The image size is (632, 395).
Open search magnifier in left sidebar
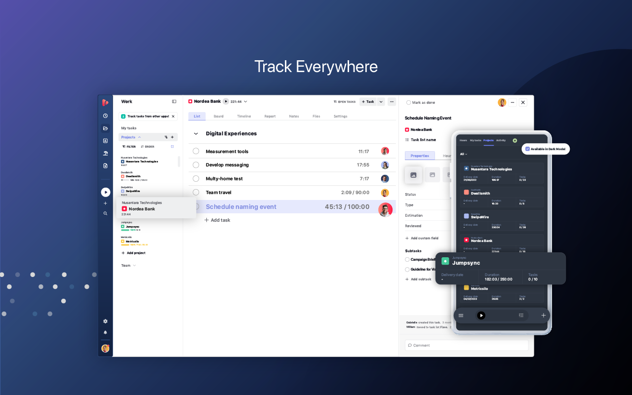click(x=105, y=213)
